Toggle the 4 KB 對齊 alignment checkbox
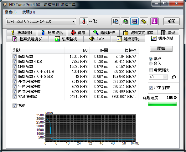 (x=151, y=88)
